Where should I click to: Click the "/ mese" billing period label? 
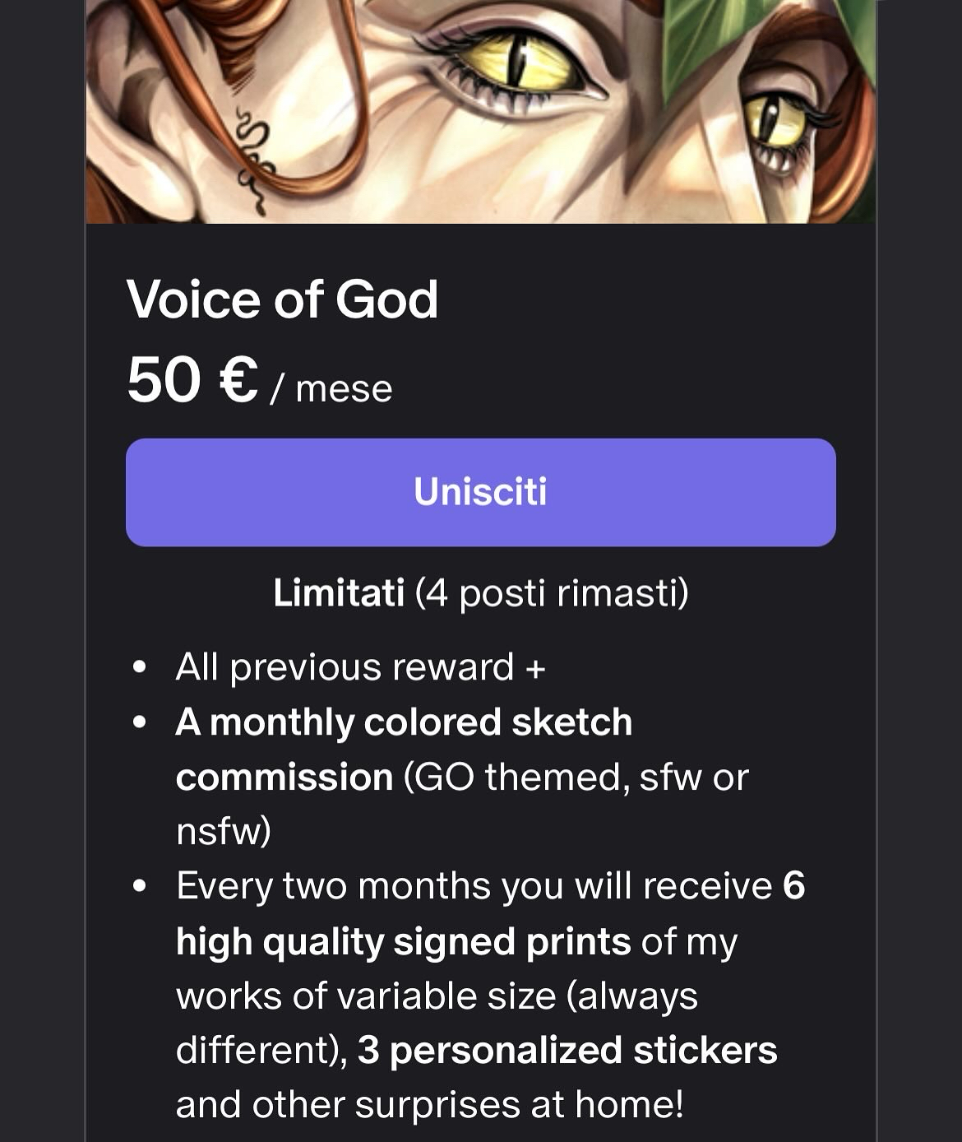332,388
